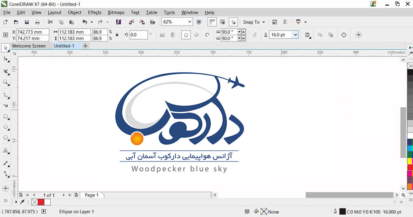Select the Freehand tool
The width and height of the screenshot is (413, 217).
click(5, 95)
